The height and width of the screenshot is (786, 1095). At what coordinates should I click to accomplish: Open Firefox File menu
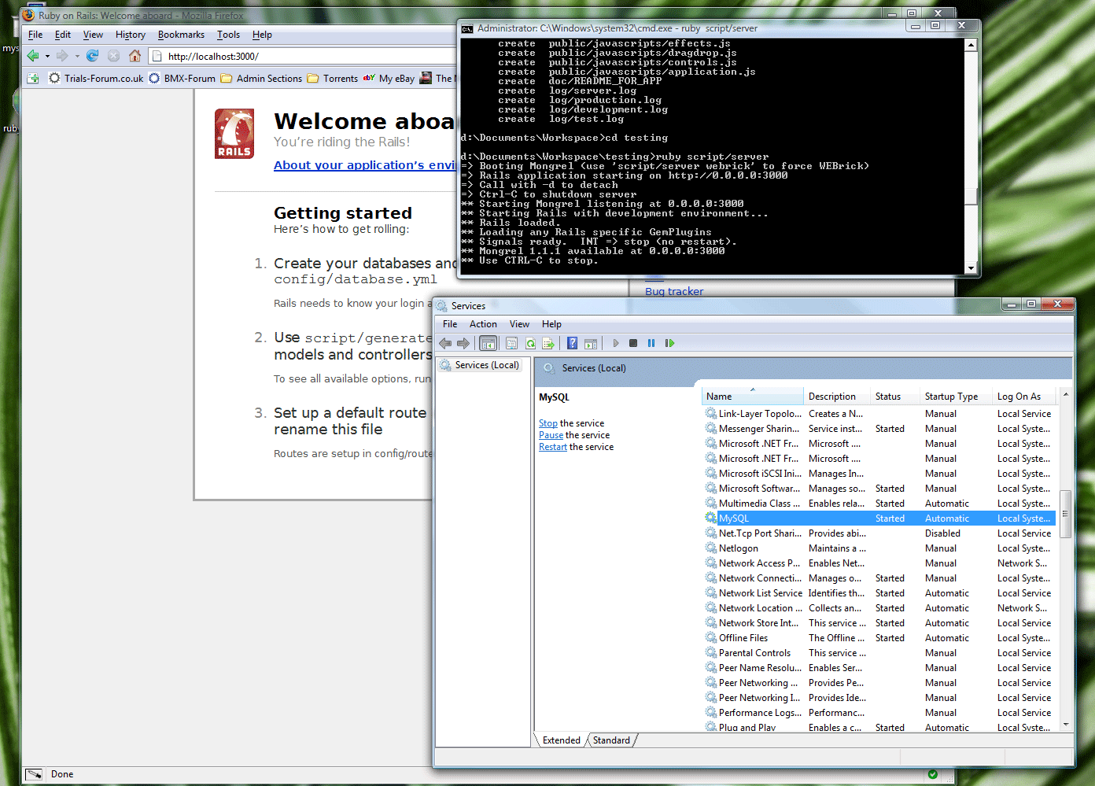(35, 35)
